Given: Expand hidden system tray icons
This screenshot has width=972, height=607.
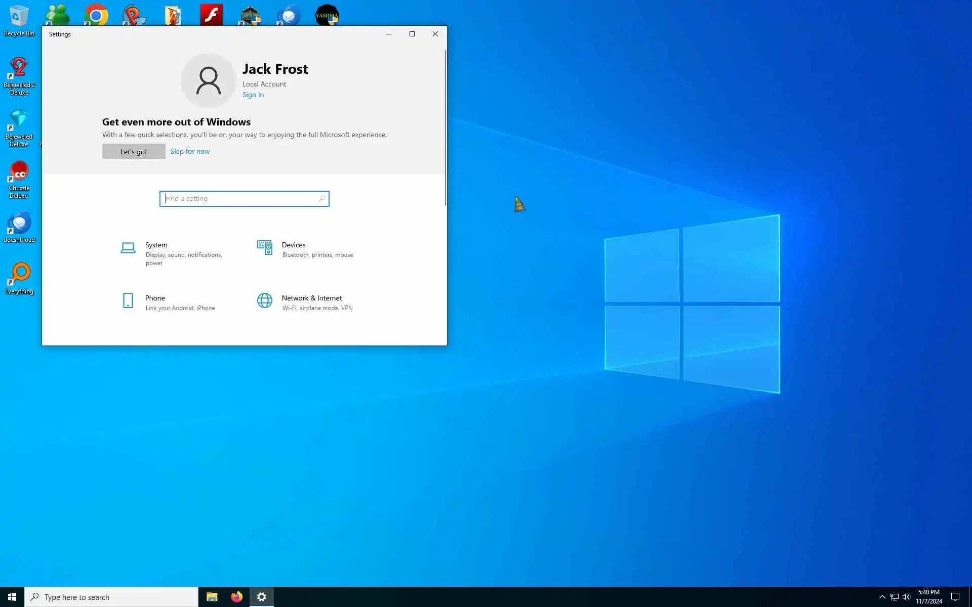Looking at the screenshot, I should tap(882, 597).
